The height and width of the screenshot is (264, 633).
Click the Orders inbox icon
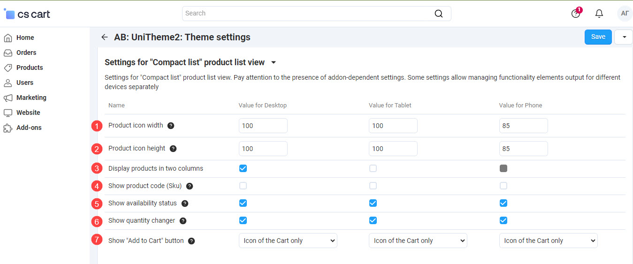click(8, 53)
